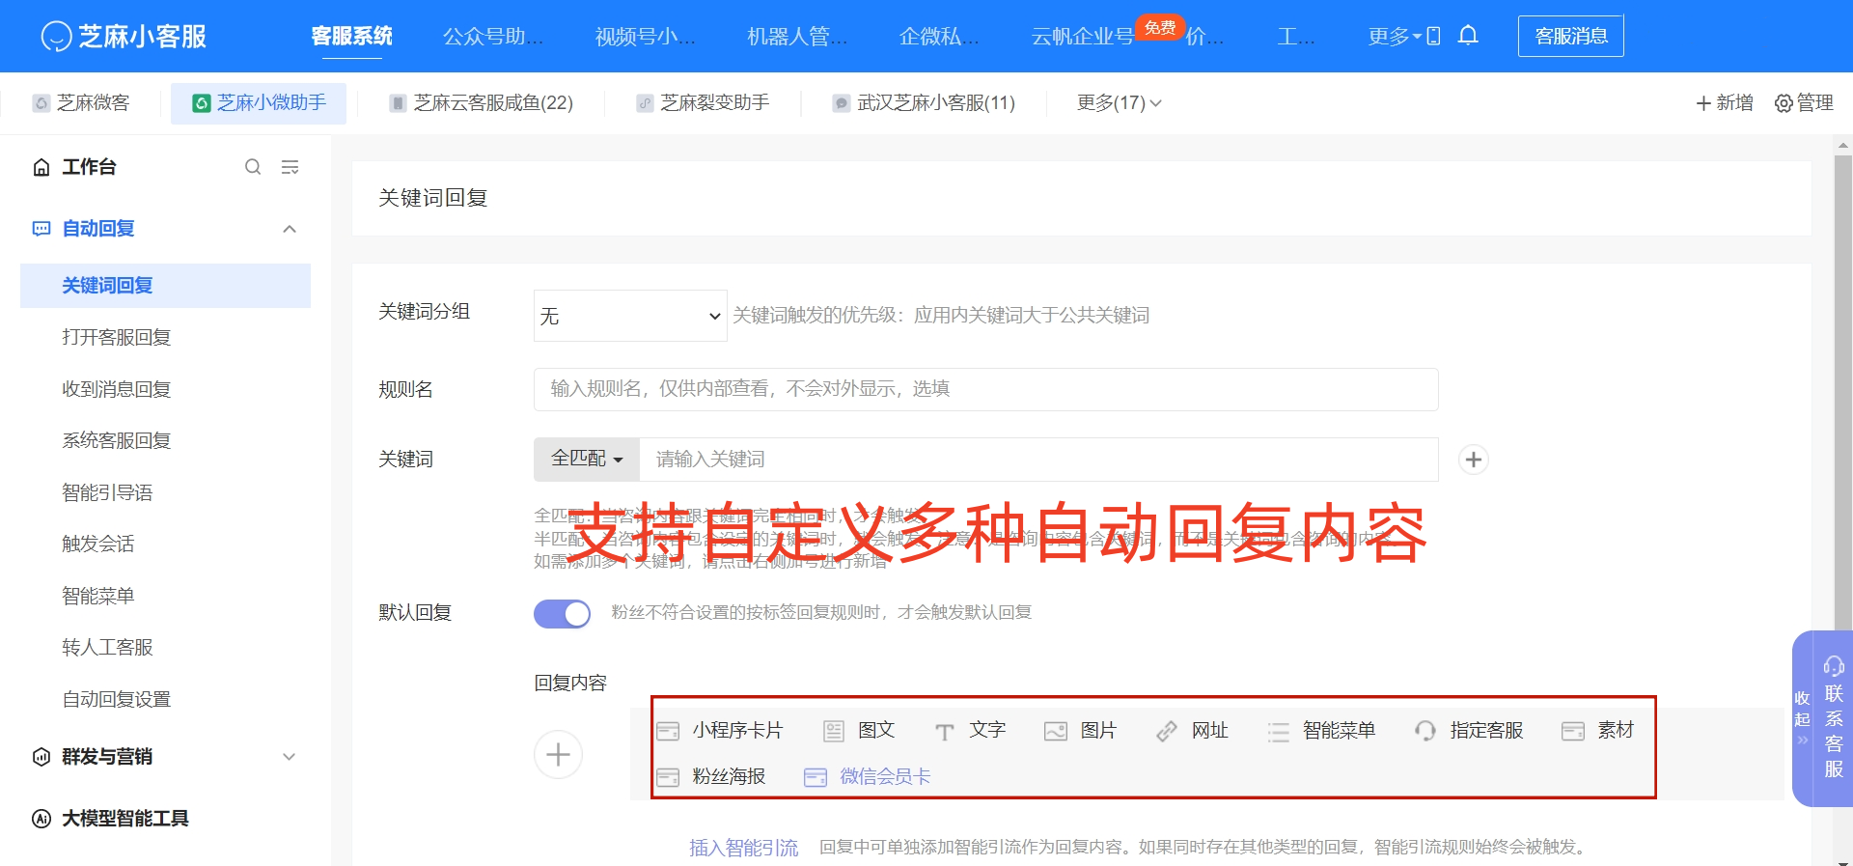The image size is (1853, 866).
Task: Select 武汉芝麻小客服(11) account tab
Action: point(924,103)
